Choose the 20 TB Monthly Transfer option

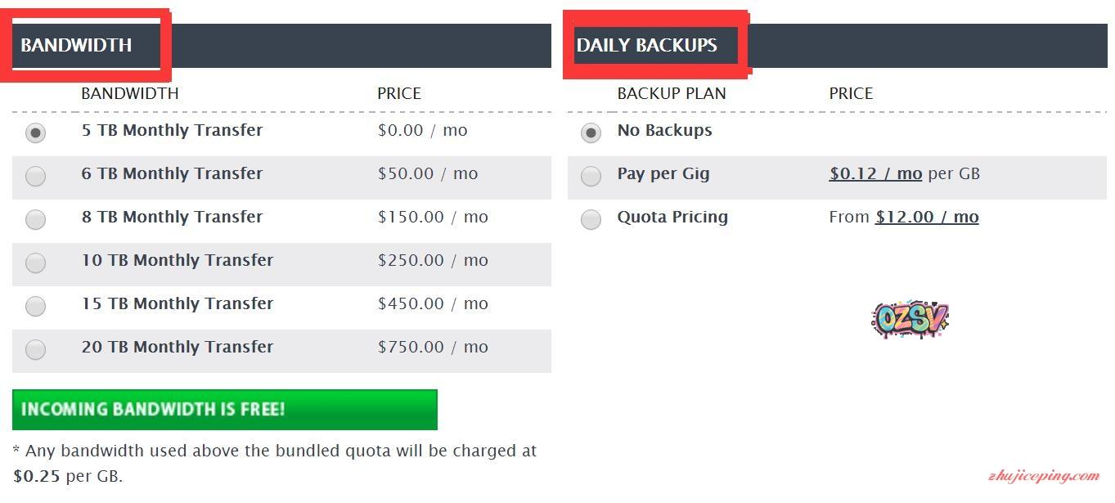tap(35, 349)
